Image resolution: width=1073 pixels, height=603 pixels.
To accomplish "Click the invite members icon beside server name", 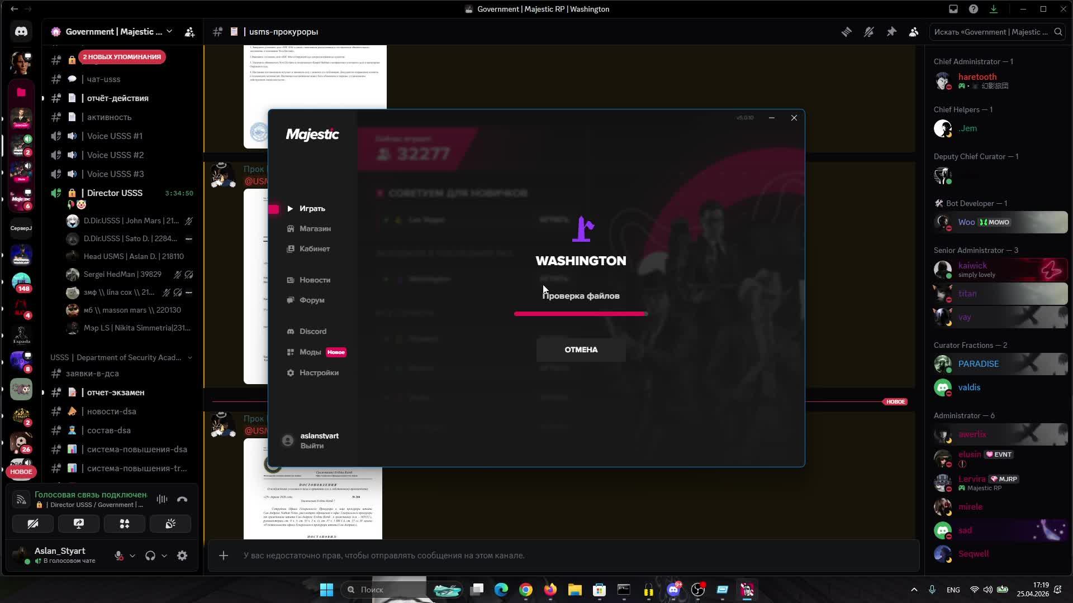I will tap(190, 32).
